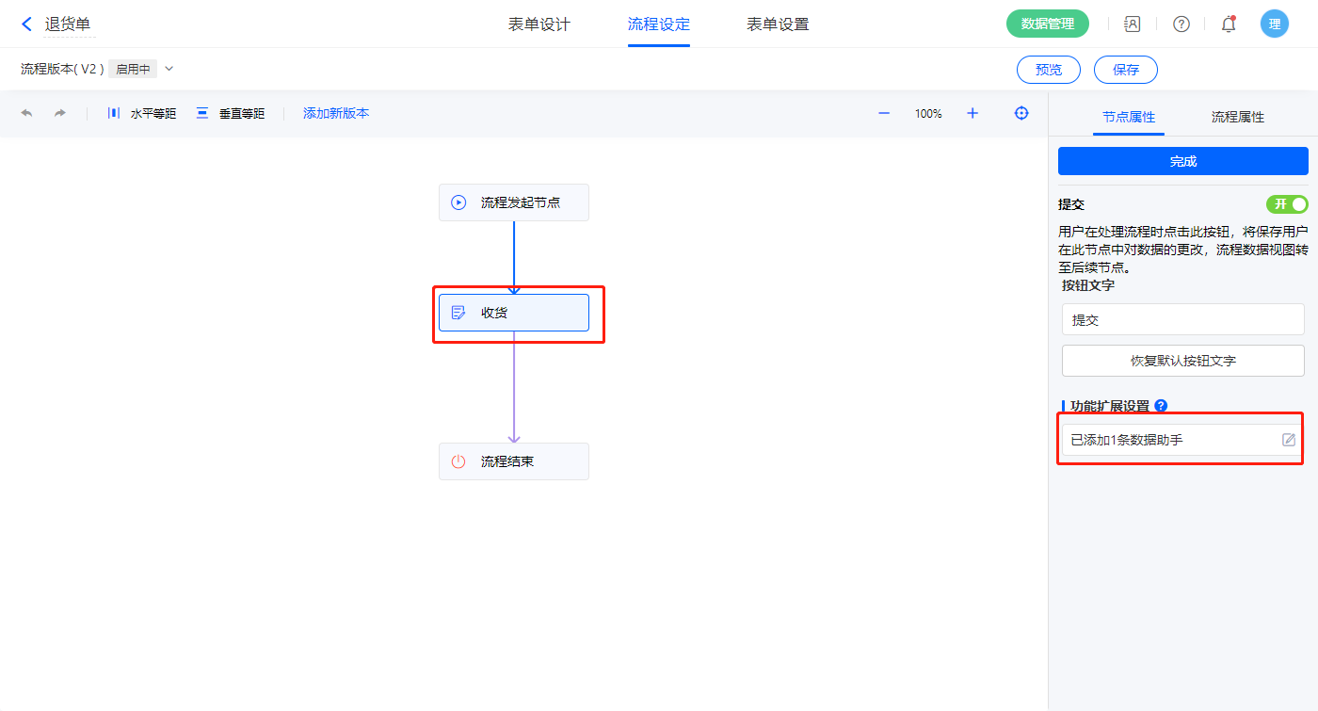Click the 按钮文字 input field

tap(1182, 319)
